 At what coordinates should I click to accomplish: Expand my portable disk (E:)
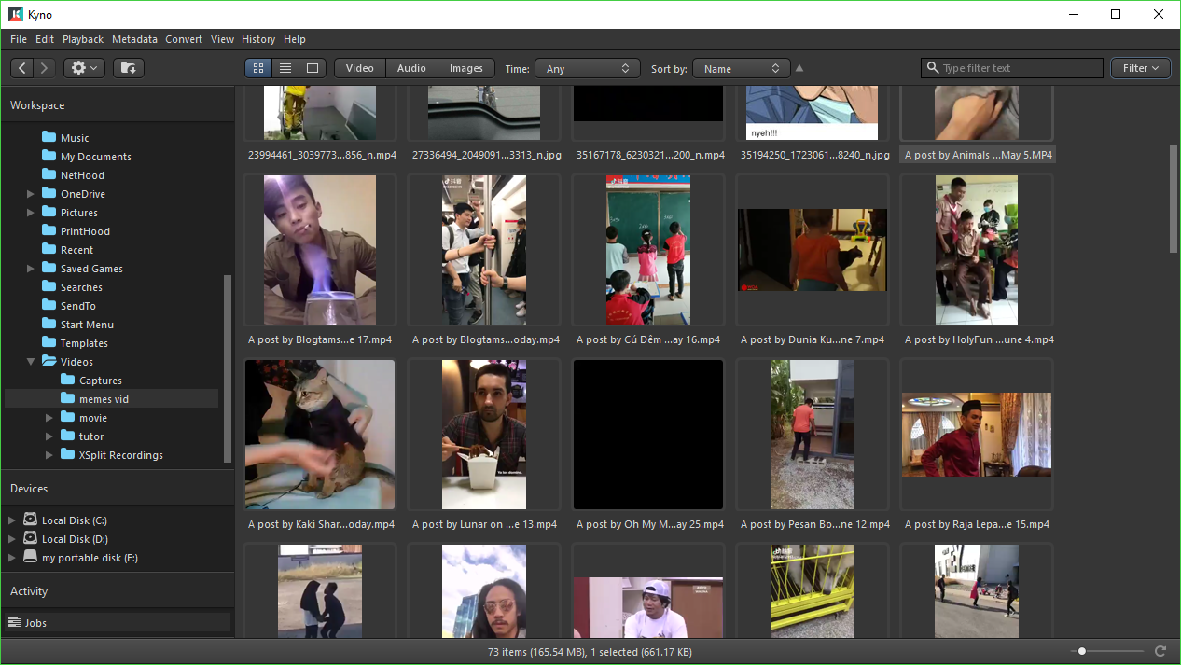(12, 558)
